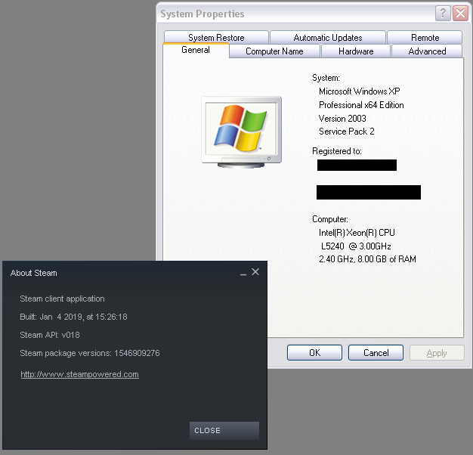Click the help question mark icon in System Properties
473x455 pixels.
[443, 14]
